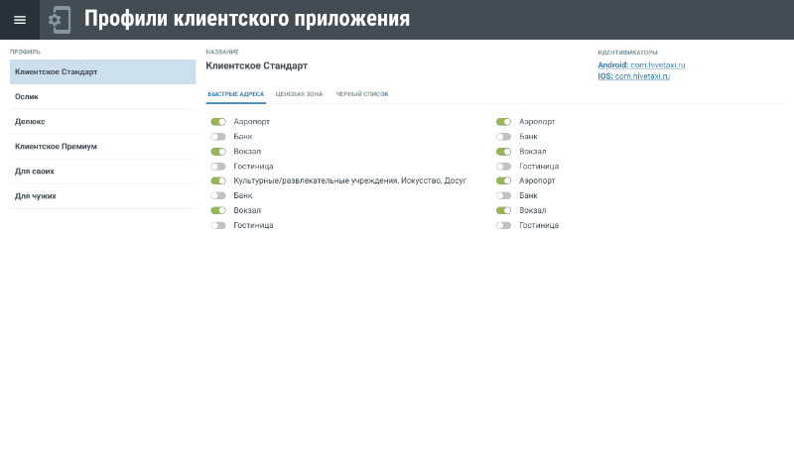The height and width of the screenshot is (472, 794).
Task: Turn off the lower Вокзал toggle in left column
Action: pyautogui.click(x=218, y=211)
